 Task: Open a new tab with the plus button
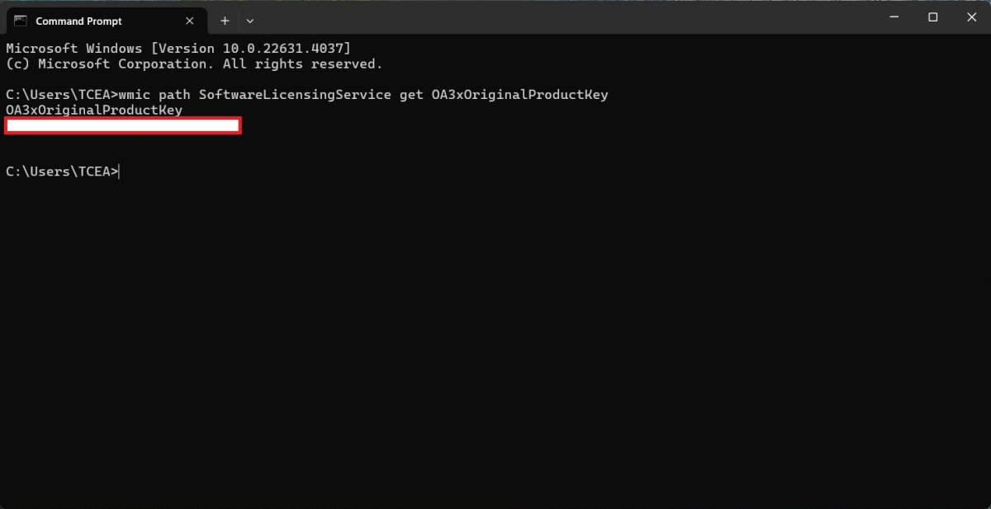(225, 21)
